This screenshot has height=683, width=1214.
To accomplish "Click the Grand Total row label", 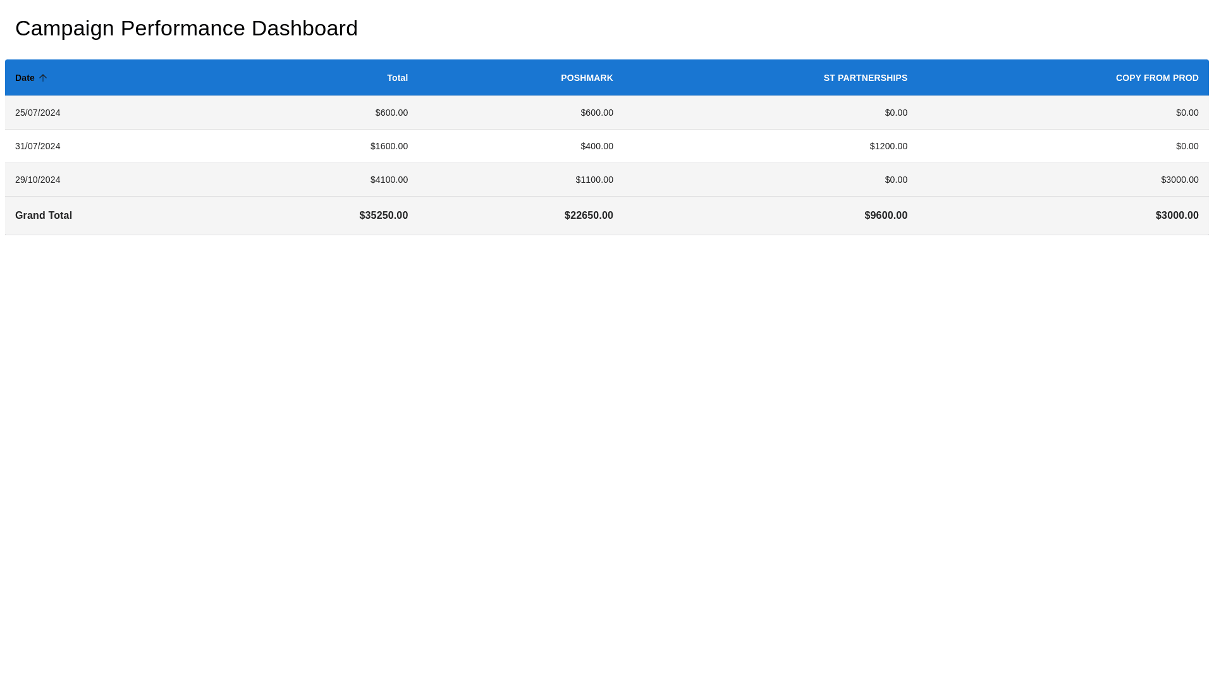I will [44, 216].
